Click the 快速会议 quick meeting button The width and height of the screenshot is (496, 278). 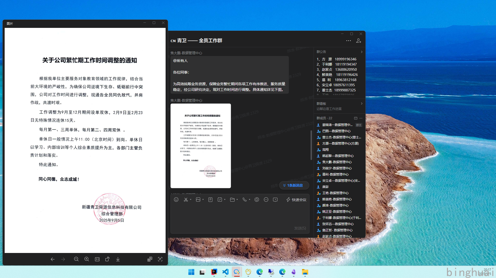point(296,200)
